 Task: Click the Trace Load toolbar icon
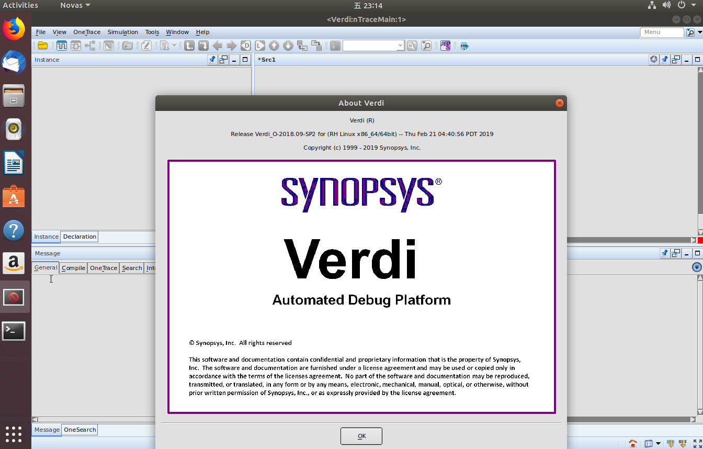pos(189,46)
